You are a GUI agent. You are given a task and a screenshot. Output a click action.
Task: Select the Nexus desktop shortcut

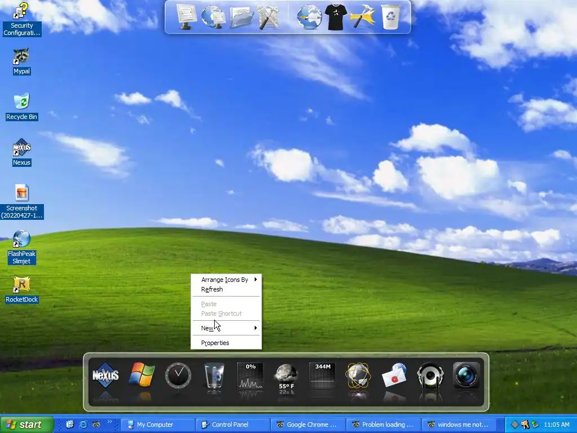point(21,152)
